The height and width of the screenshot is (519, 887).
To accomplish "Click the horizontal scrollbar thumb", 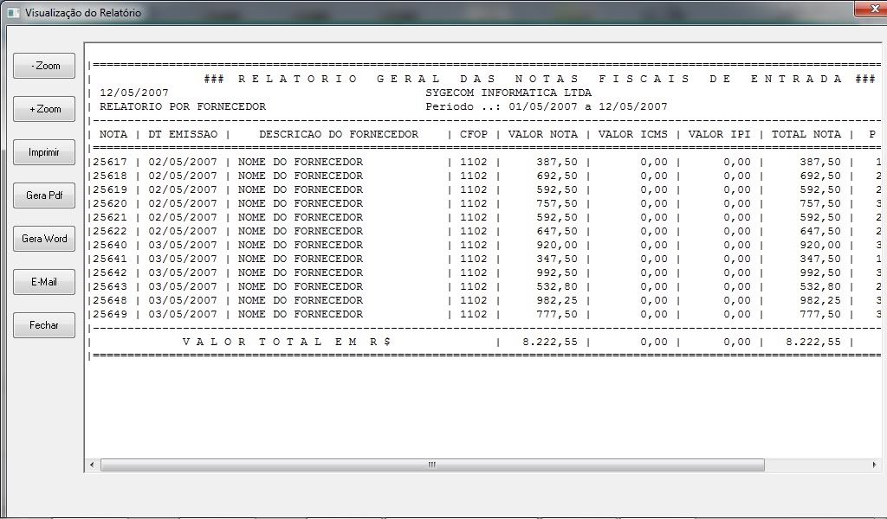I will [x=431, y=465].
